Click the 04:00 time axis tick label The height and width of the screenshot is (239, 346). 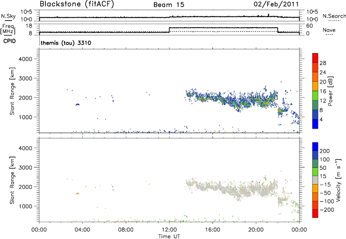82,230
